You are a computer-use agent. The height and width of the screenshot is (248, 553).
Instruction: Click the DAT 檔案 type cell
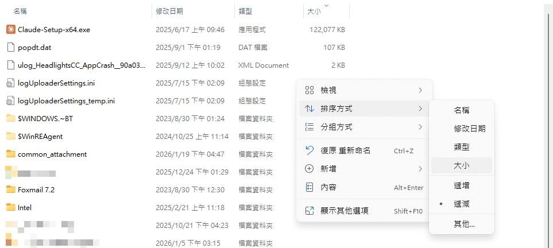click(253, 48)
